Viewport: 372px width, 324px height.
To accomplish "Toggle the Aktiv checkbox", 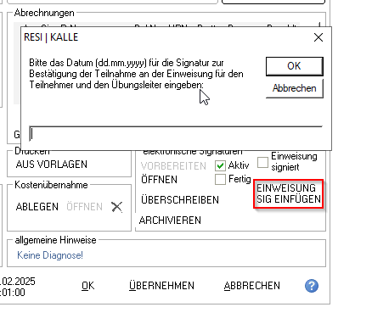I will point(220,165).
